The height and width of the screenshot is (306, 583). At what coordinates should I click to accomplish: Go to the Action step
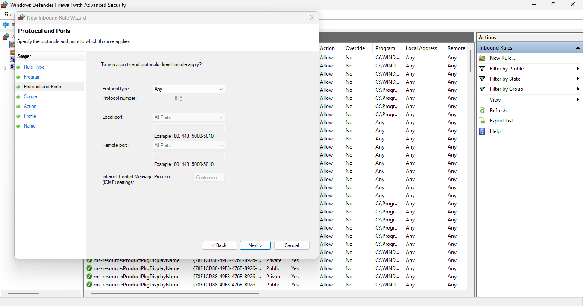point(30,106)
